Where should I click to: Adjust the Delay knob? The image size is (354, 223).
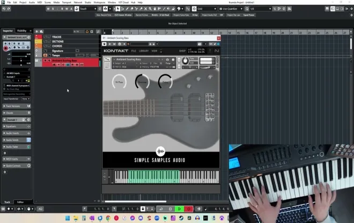(x=165, y=82)
